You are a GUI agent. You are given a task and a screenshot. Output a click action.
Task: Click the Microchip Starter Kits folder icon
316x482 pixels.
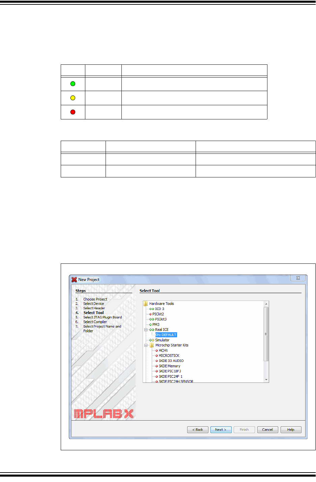point(152,345)
